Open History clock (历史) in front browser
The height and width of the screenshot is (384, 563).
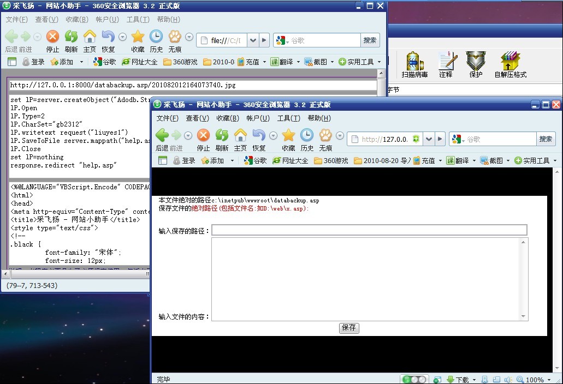[307, 135]
